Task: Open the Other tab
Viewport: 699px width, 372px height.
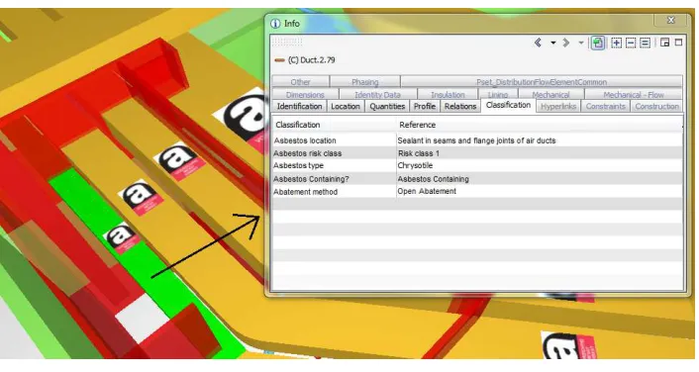Action: [300, 82]
